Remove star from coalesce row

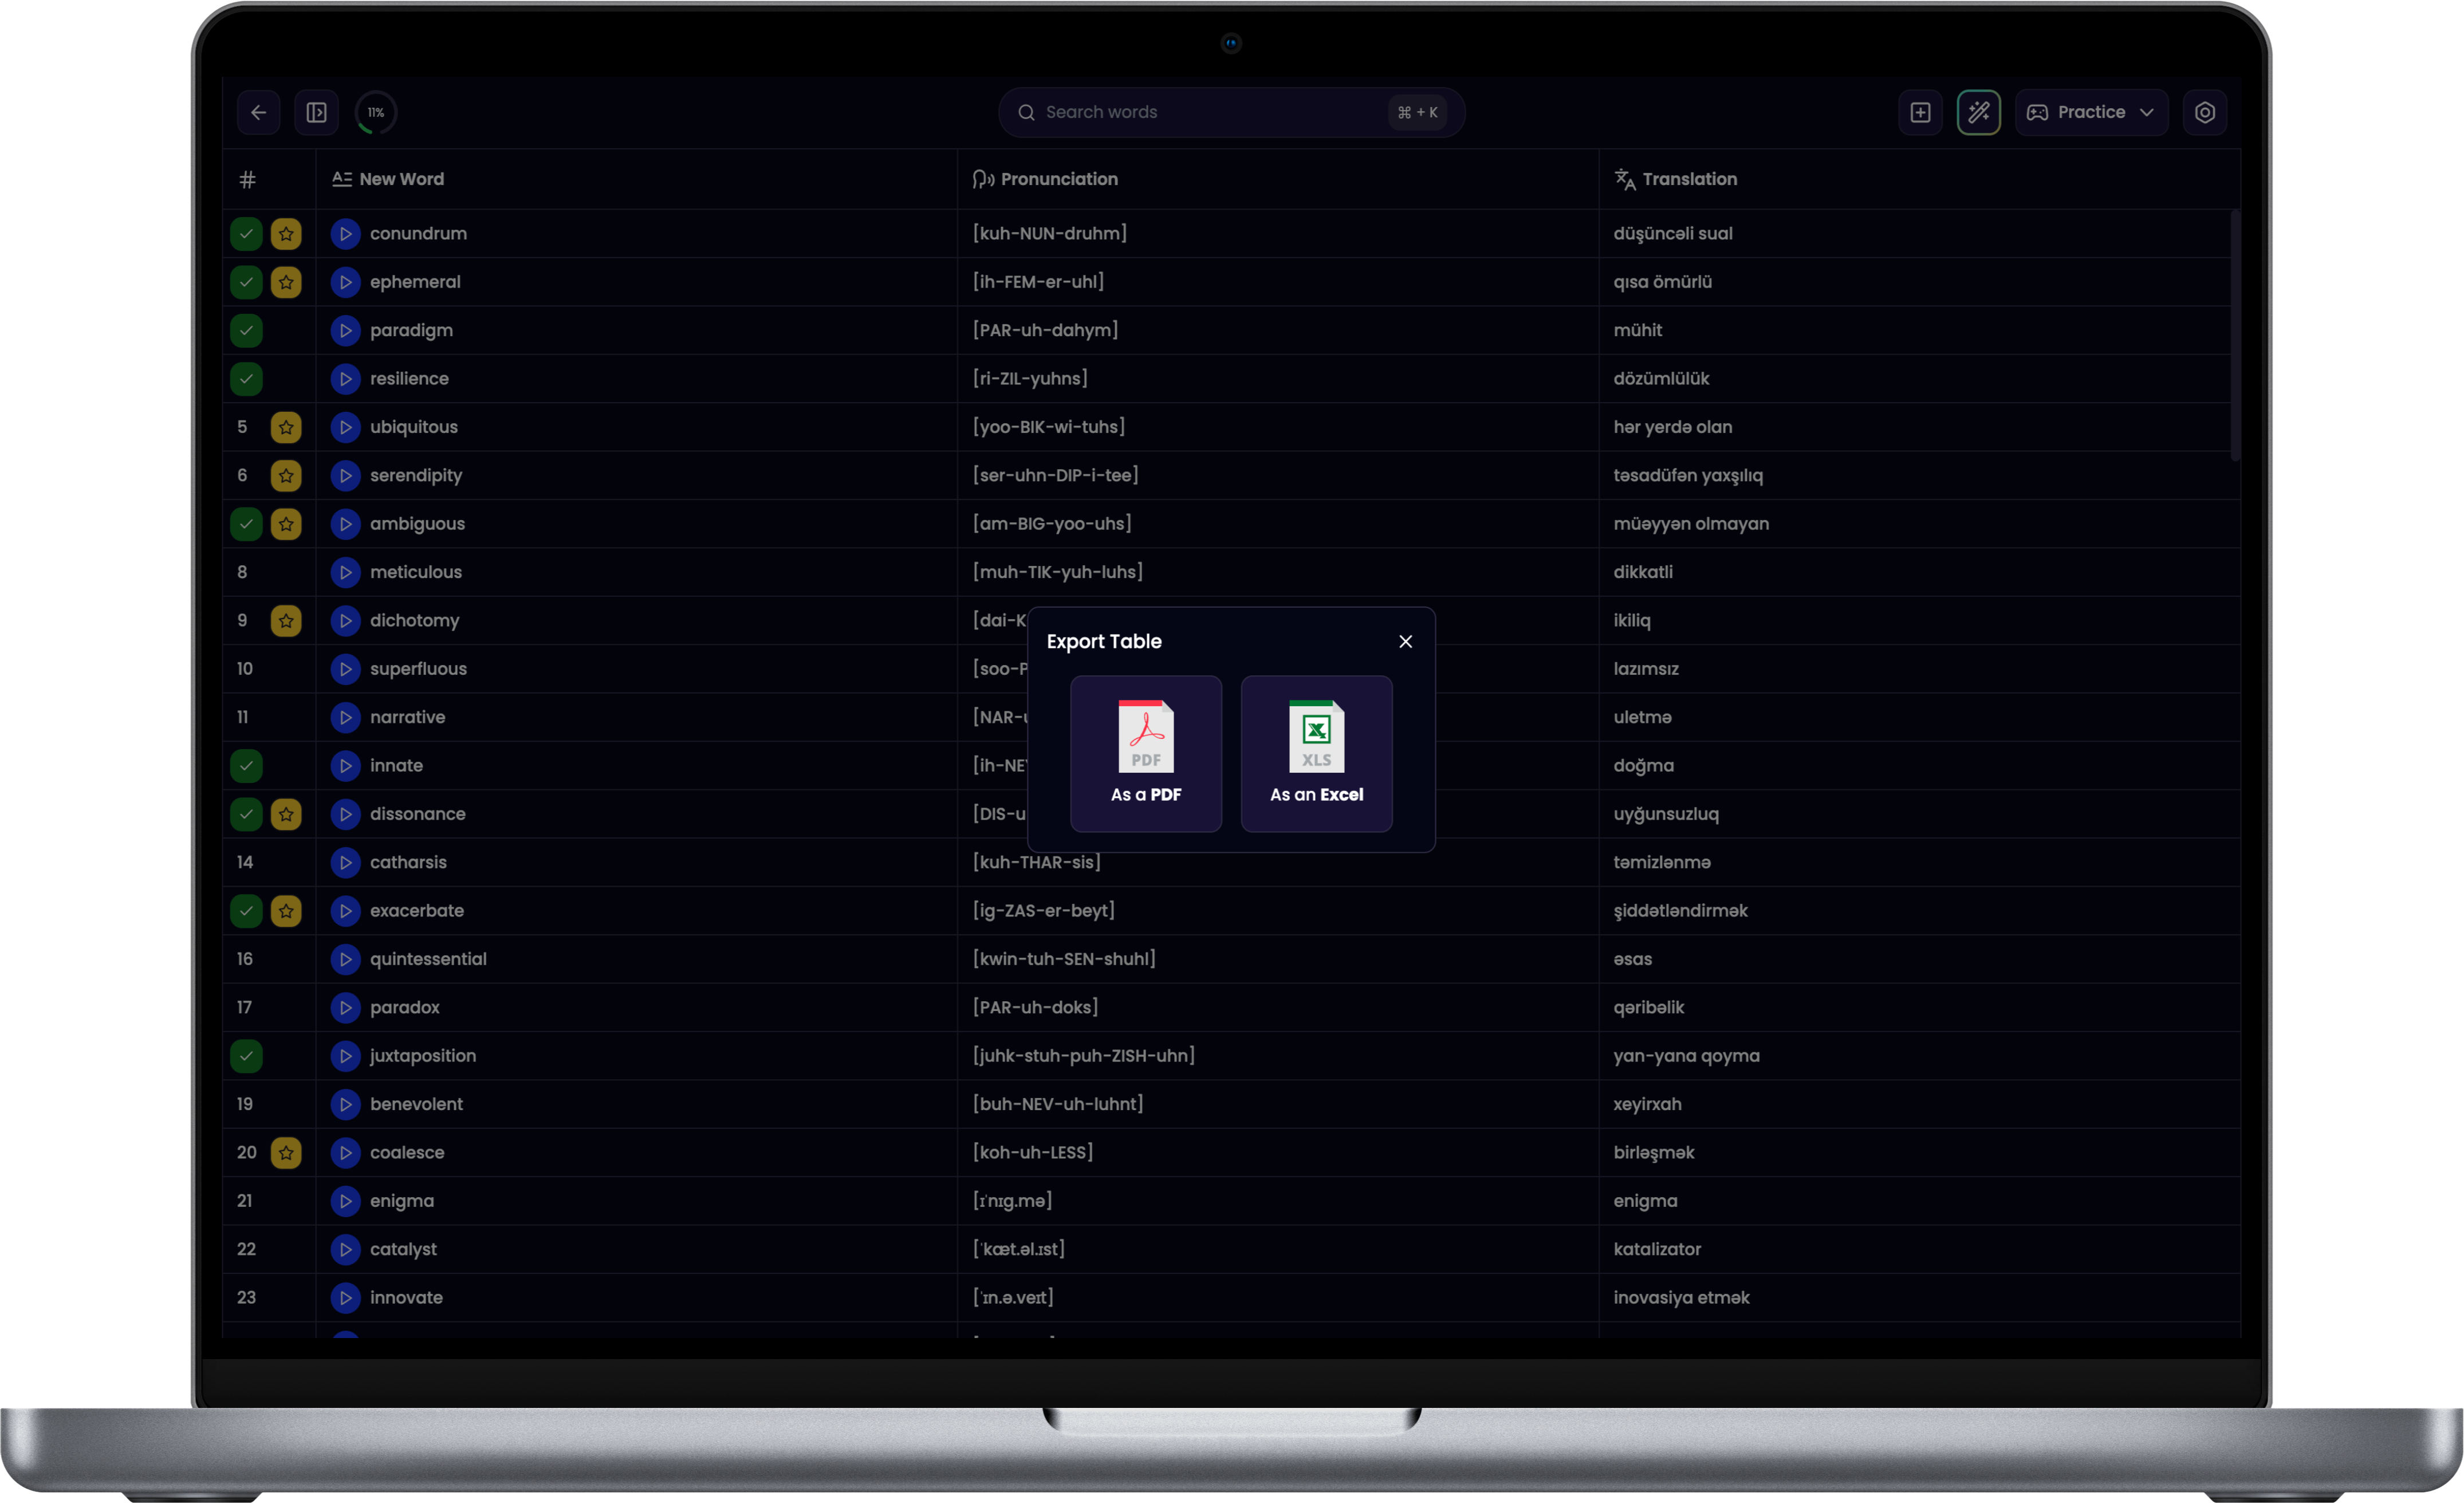click(x=286, y=1152)
